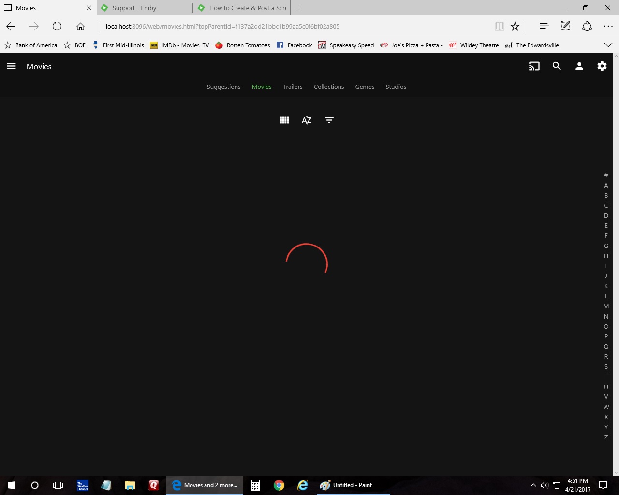Open Speakeasy Speed bookmark

(x=346, y=45)
